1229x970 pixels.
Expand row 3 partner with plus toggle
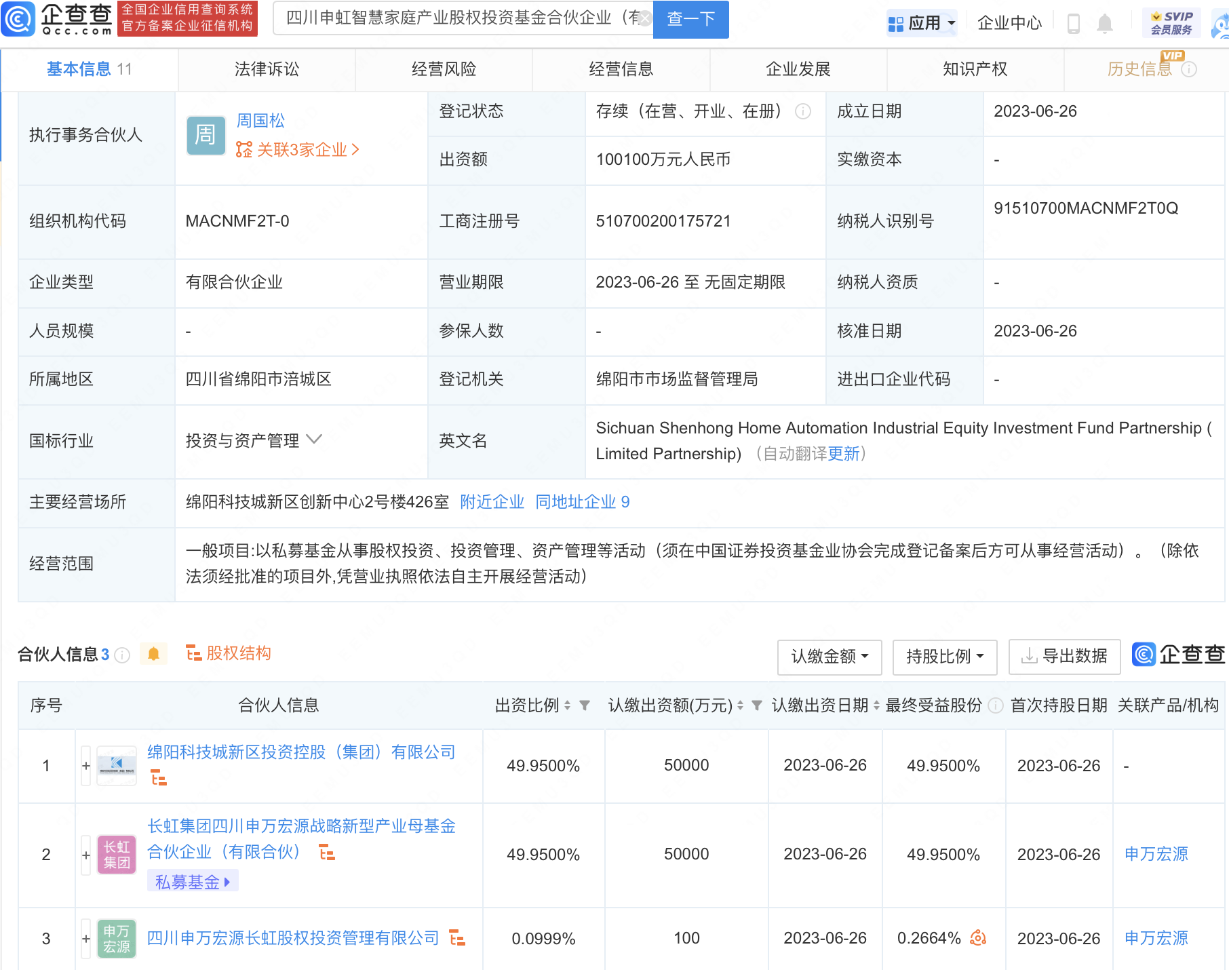(86, 939)
